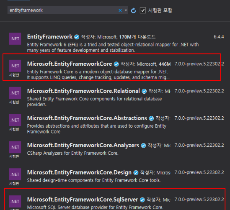Open the search history dropdown arrow
This screenshot has height=210, width=230.
coord(126,10)
